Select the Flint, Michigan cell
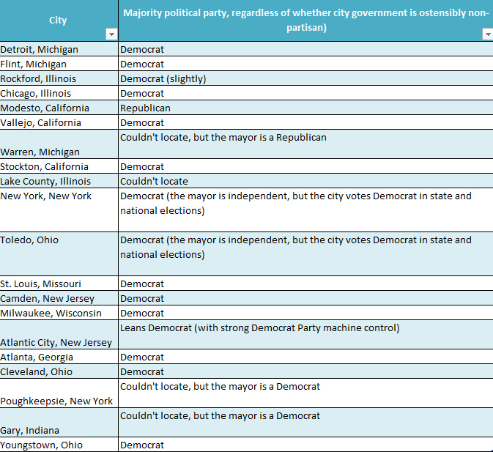493x452 pixels. coord(59,64)
